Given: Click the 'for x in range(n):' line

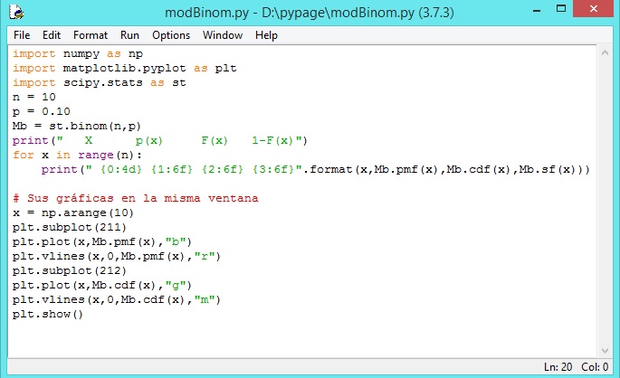Looking at the screenshot, I should pyautogui.click(x=77, y=155).
